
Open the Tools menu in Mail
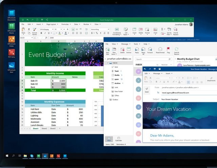click(x=137, y=44)
